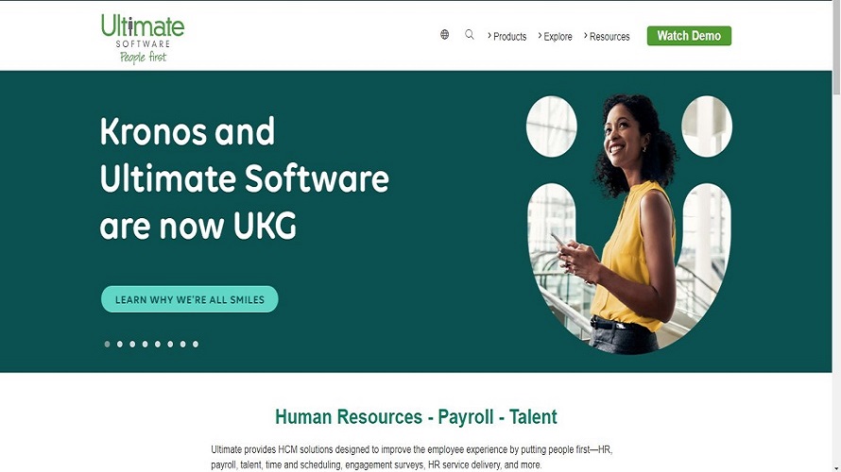The width and height of the screenshot is (841, 472).
Task: Select the sixth carousel dot
Action: (170, 344)
